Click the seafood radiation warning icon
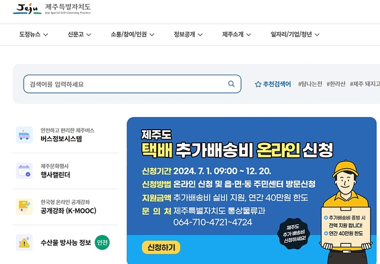This screenshot has width=380, height=264. (x=24, y=243)
